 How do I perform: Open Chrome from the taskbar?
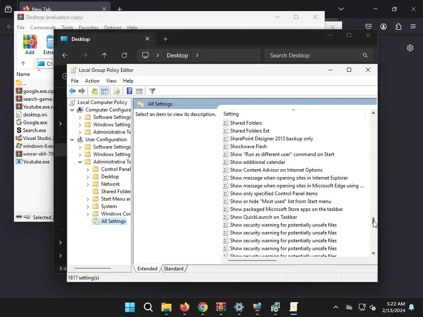(202, 307)
